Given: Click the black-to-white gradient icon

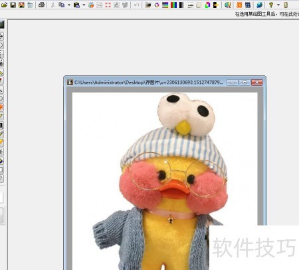Looking at the screenshot, I should tap(181, 5).
